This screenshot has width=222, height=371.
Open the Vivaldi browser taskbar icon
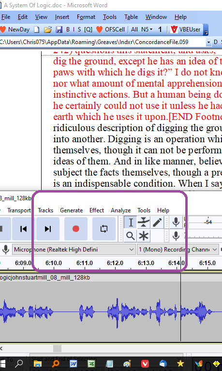pos(145,364)
